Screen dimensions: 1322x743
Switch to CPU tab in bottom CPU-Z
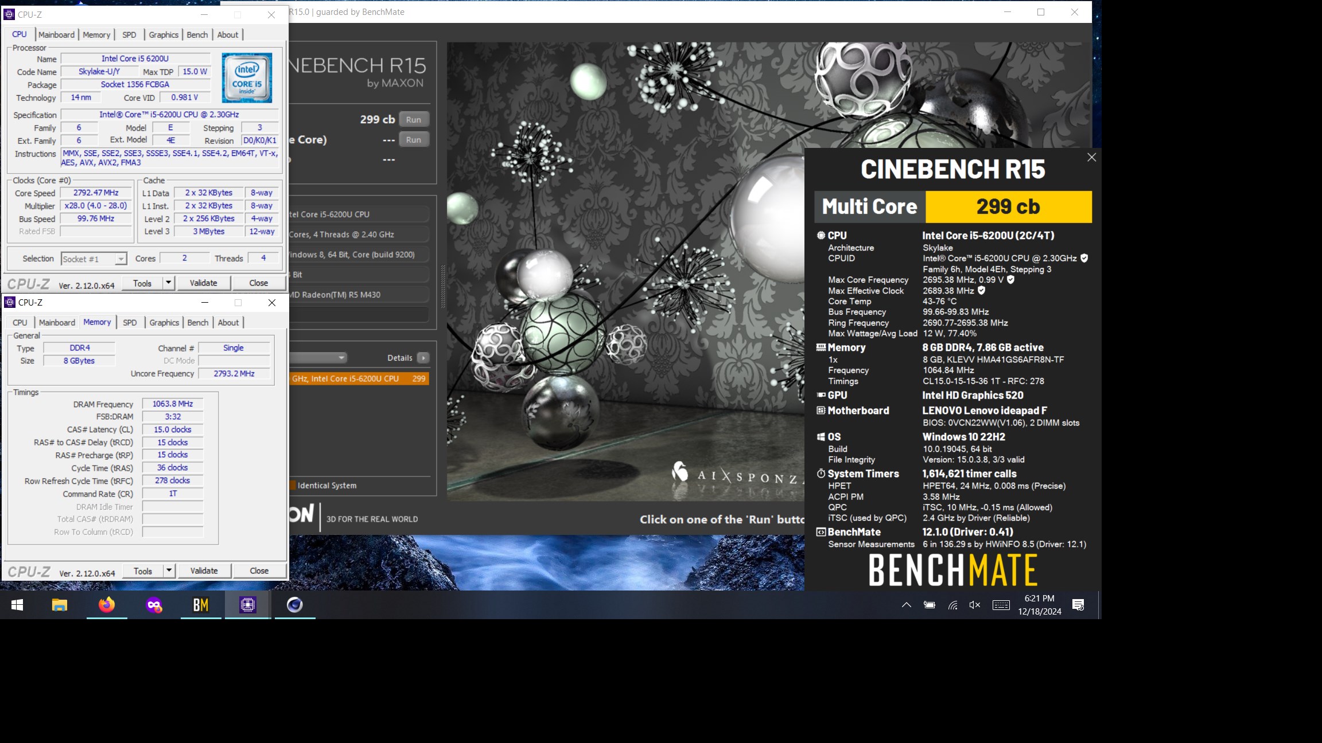pyautogui.click(x=20, y=322)
